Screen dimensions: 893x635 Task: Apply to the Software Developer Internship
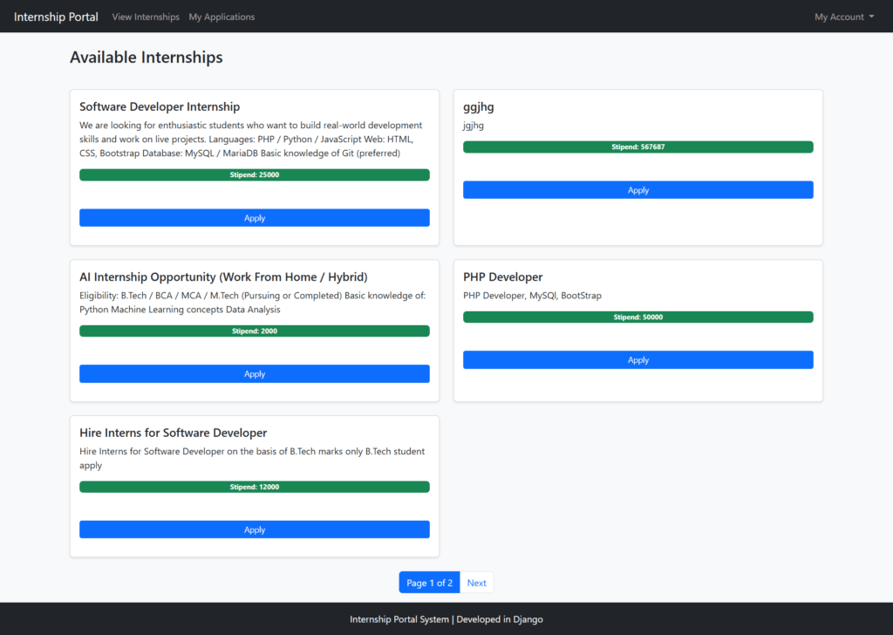pyautogui.click(x=254, y=217)
